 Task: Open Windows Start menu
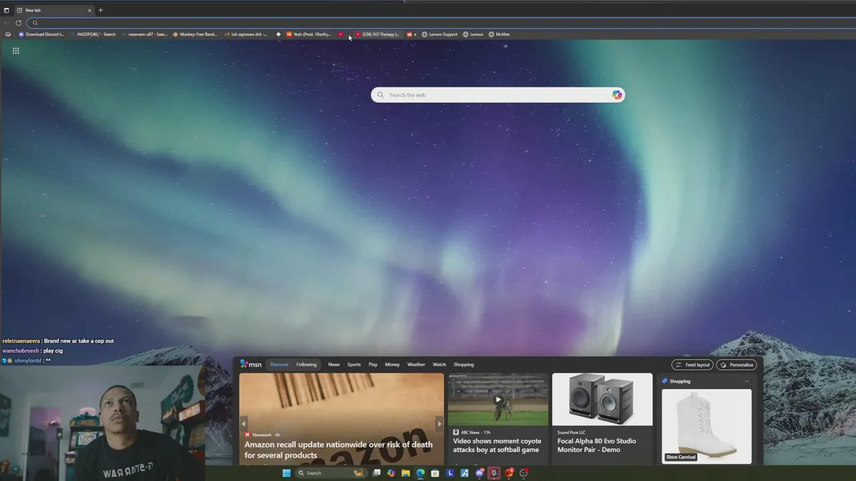point(286,473)
